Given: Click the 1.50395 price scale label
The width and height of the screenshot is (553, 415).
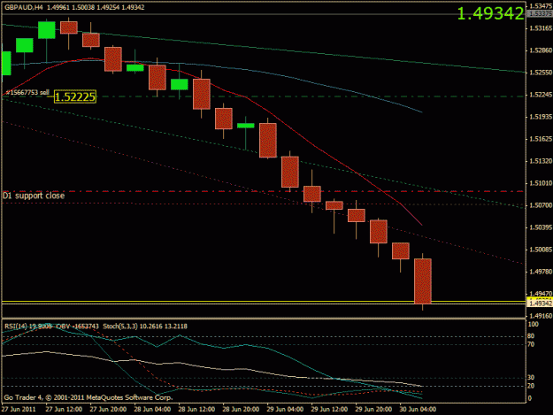Looking at the screenshot, I should (541, 227).
